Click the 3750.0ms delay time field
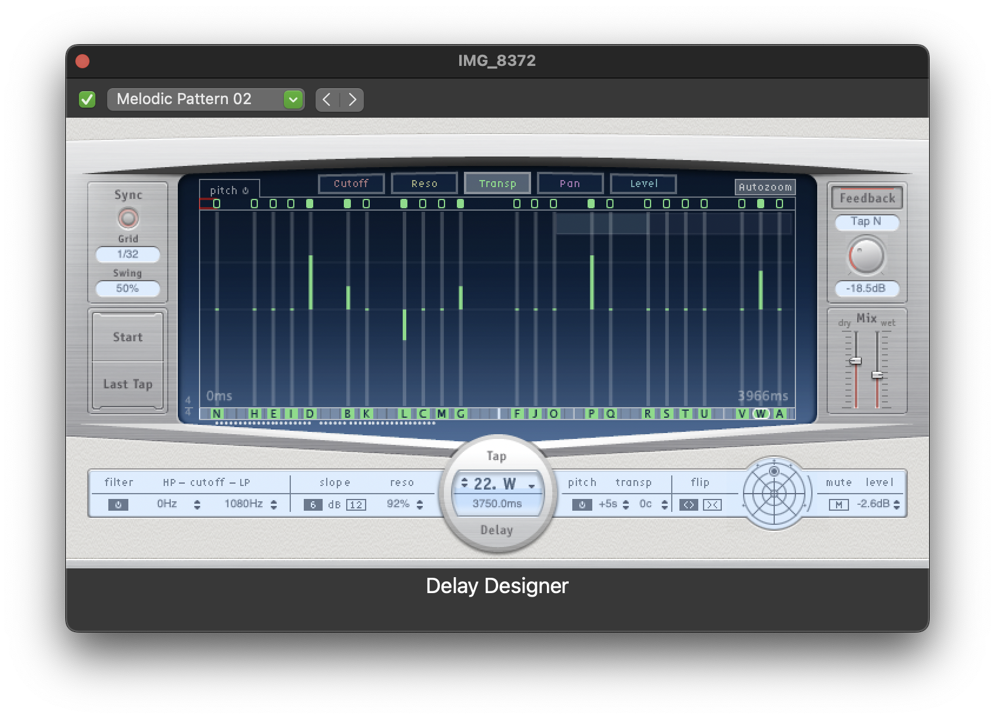 click(497, 504)
